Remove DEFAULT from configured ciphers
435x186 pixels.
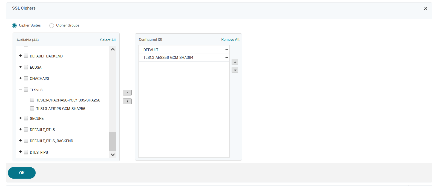pyautogui.click(x=226, y=50)
